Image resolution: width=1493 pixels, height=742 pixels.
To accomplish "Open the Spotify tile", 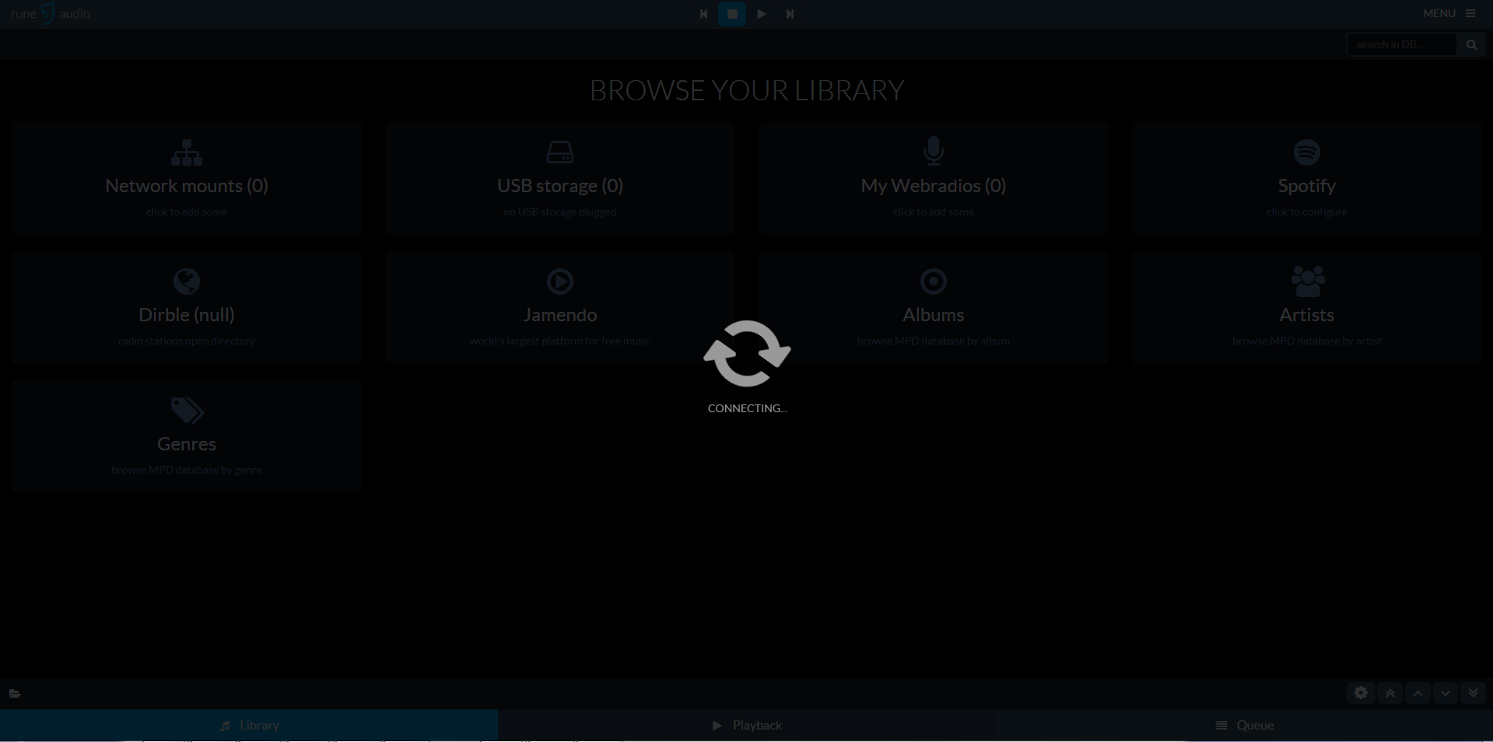I will tap(1306, 178).
